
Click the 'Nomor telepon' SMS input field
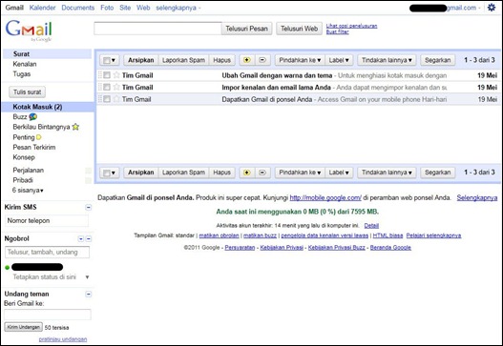(47, 221)
